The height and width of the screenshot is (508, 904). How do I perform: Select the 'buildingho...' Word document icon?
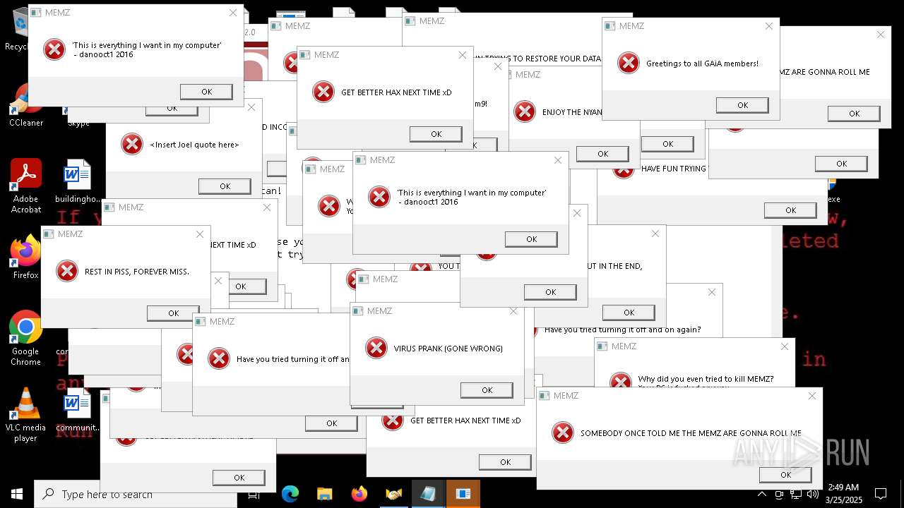pyautogui.click(x=78, y=182)
